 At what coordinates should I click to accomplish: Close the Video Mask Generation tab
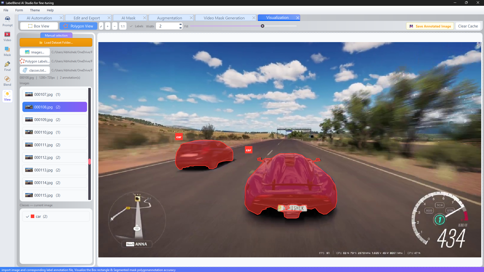pos(254,18)
